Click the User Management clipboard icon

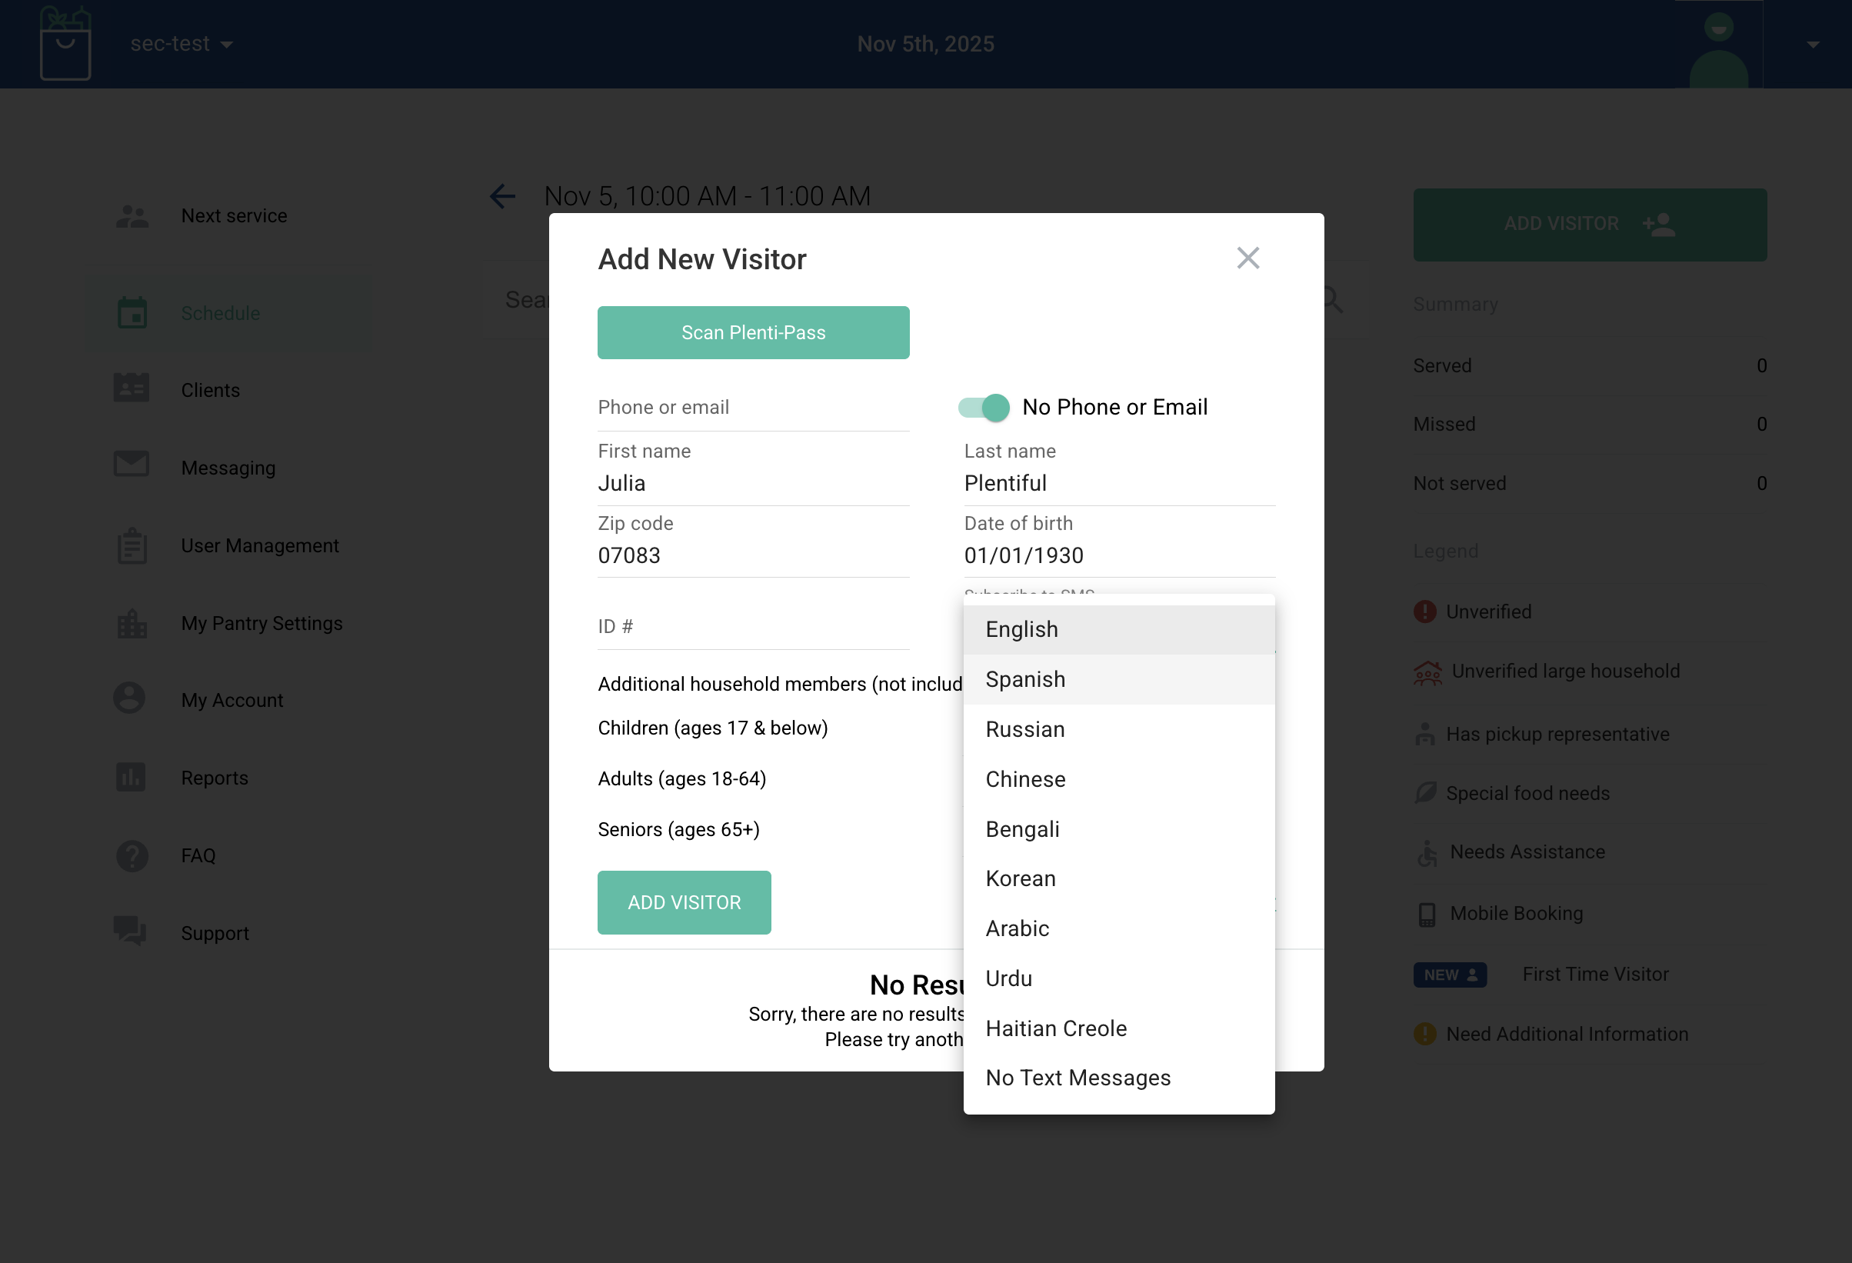tap(132, 546)
